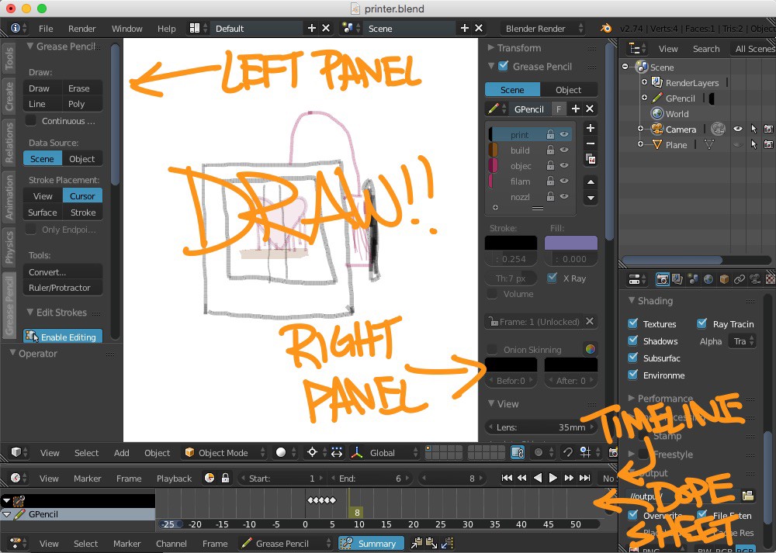The image size is (776, 553).
Task: Click the Enable Editing button
Action: (x=62, y=336)
